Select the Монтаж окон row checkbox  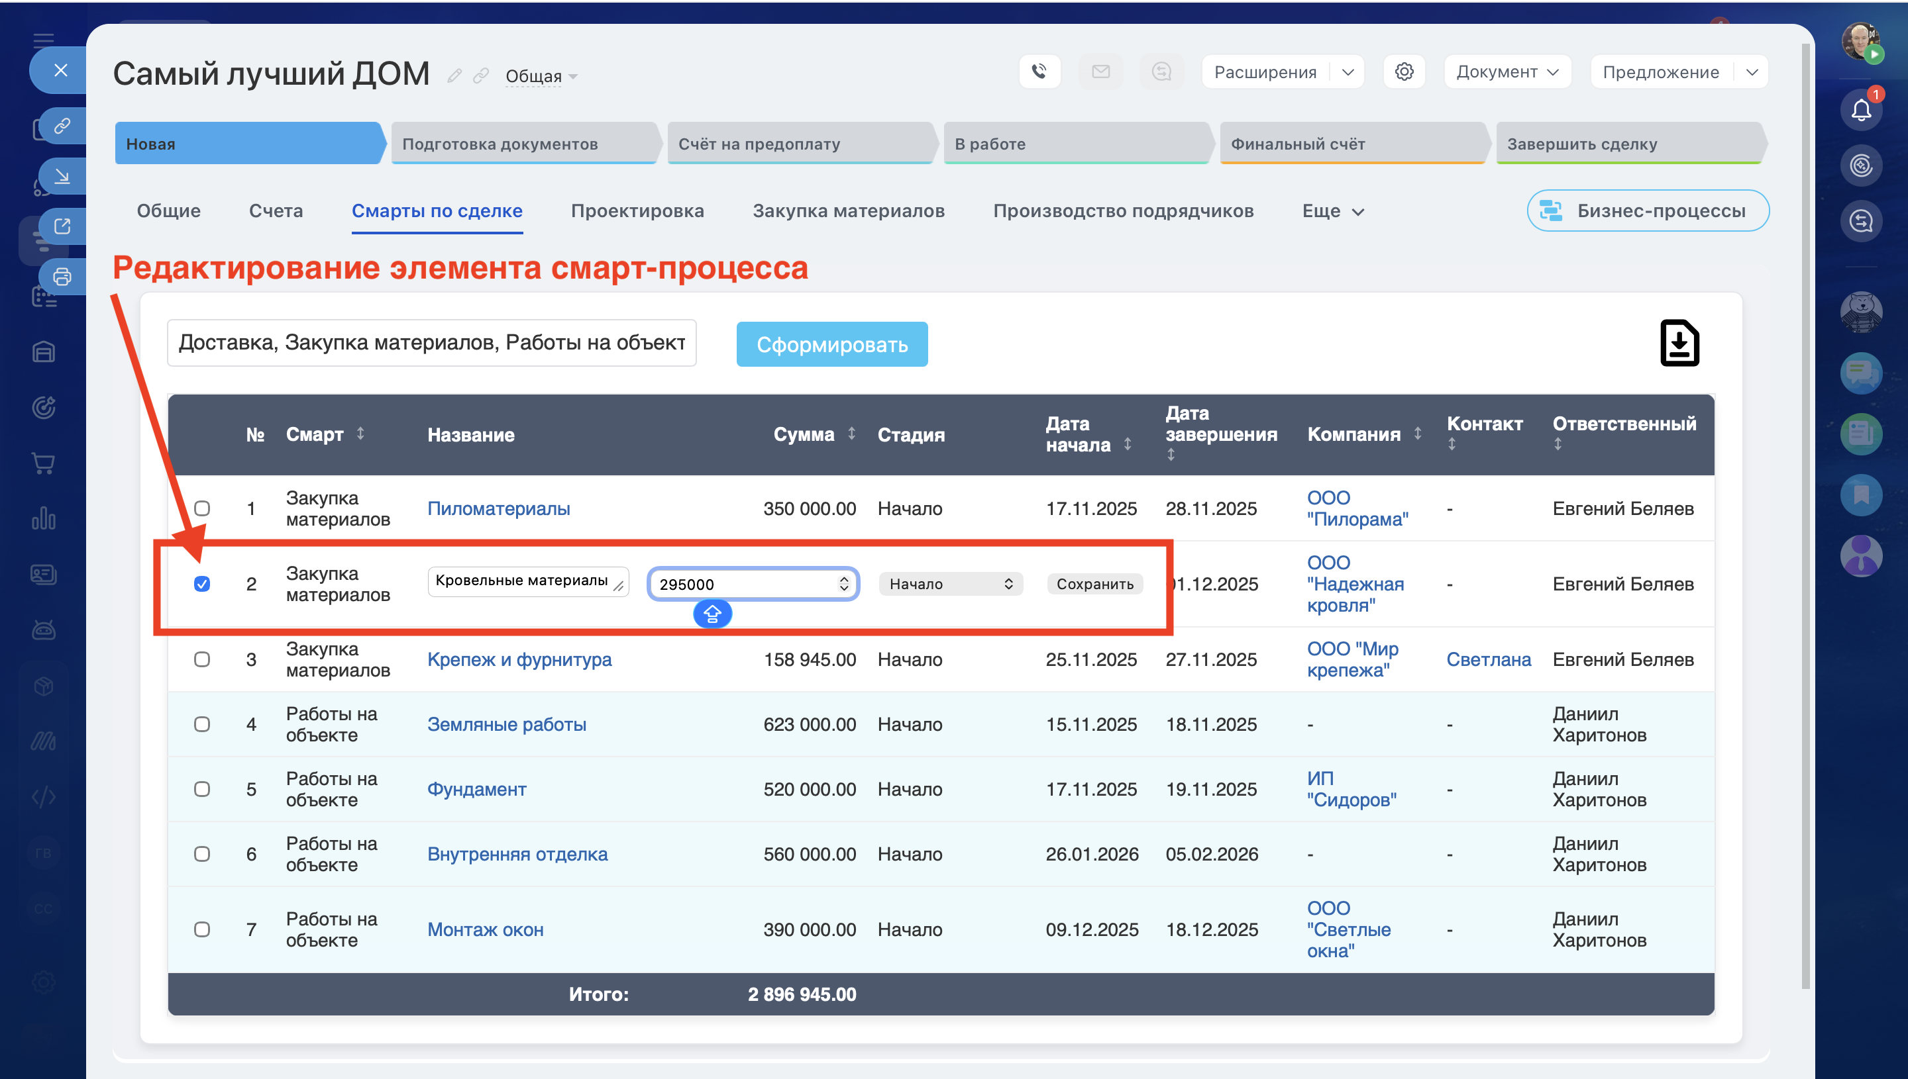click(201, 929)
